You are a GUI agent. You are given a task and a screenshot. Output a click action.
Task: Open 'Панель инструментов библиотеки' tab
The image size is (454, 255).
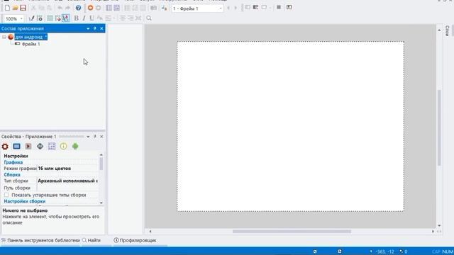40,240
